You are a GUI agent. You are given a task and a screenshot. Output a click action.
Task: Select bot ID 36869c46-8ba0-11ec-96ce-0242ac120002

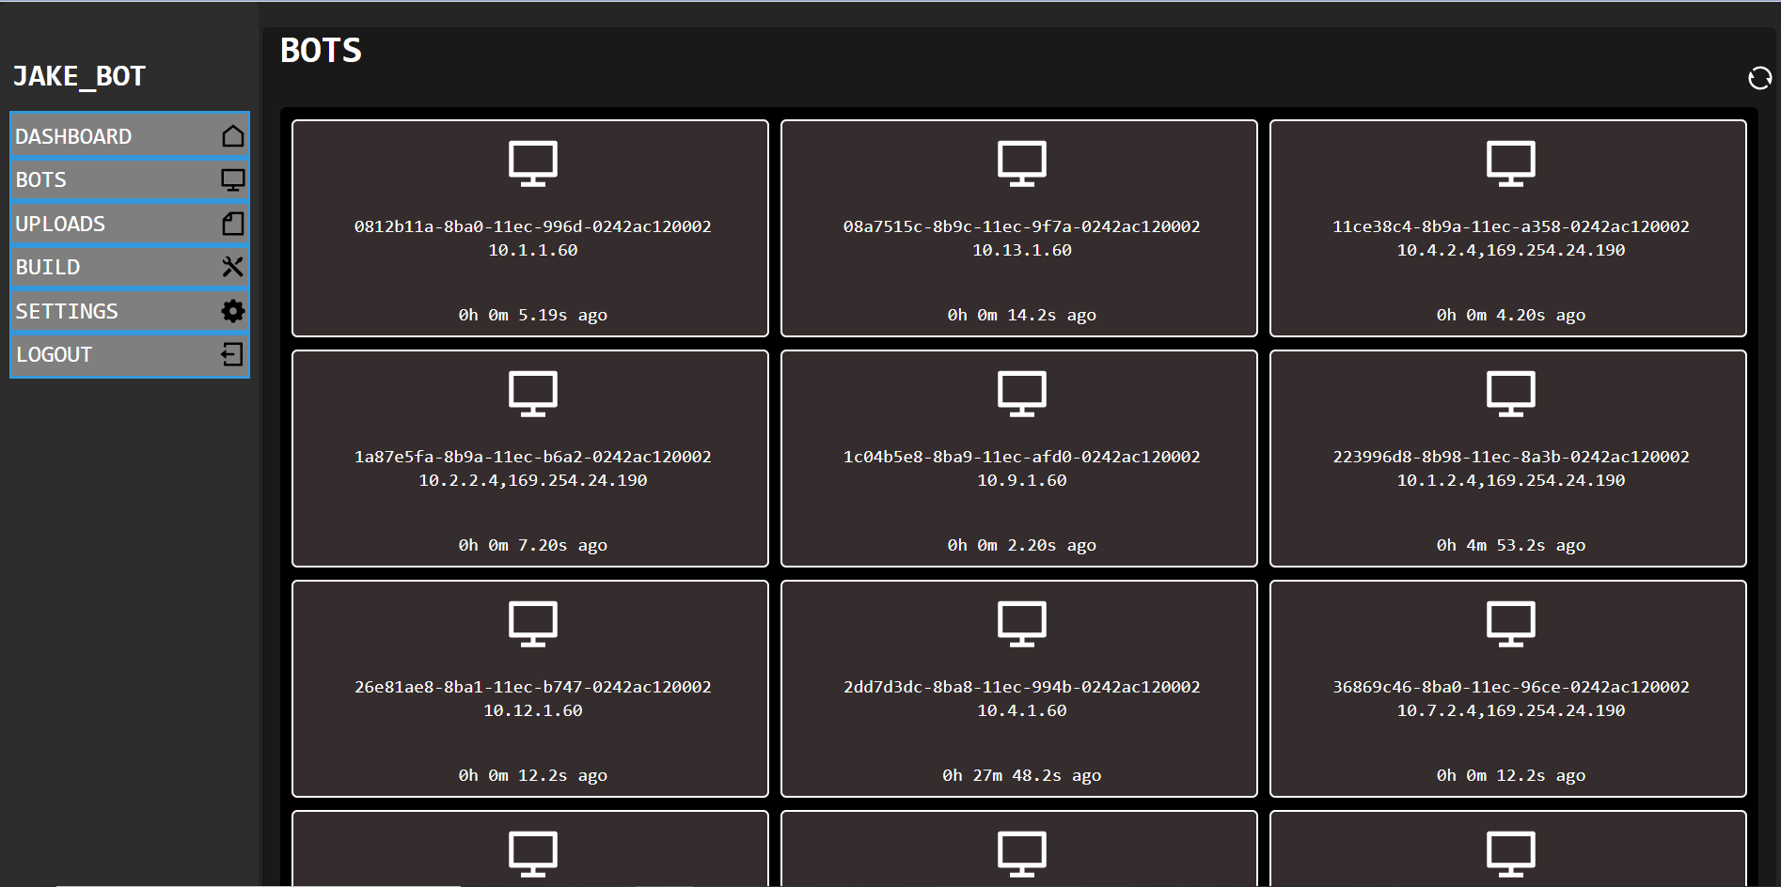1511,687
